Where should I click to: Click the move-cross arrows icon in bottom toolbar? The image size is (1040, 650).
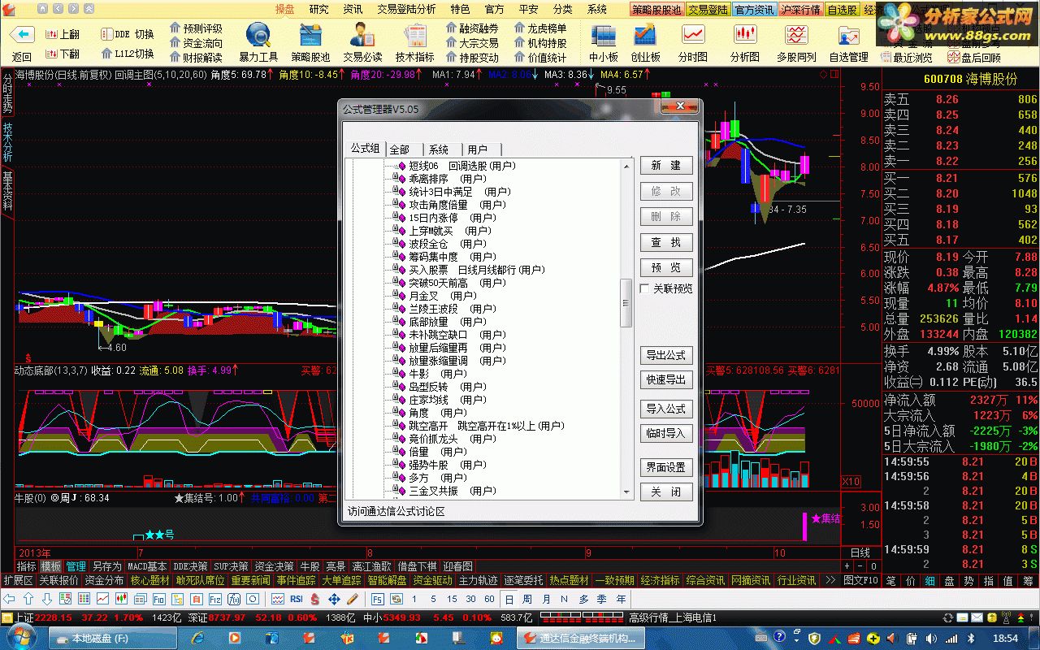(x=333, y=599)
